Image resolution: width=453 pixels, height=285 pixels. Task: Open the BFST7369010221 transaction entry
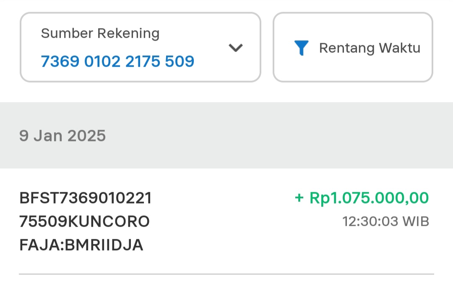point(86,198)
